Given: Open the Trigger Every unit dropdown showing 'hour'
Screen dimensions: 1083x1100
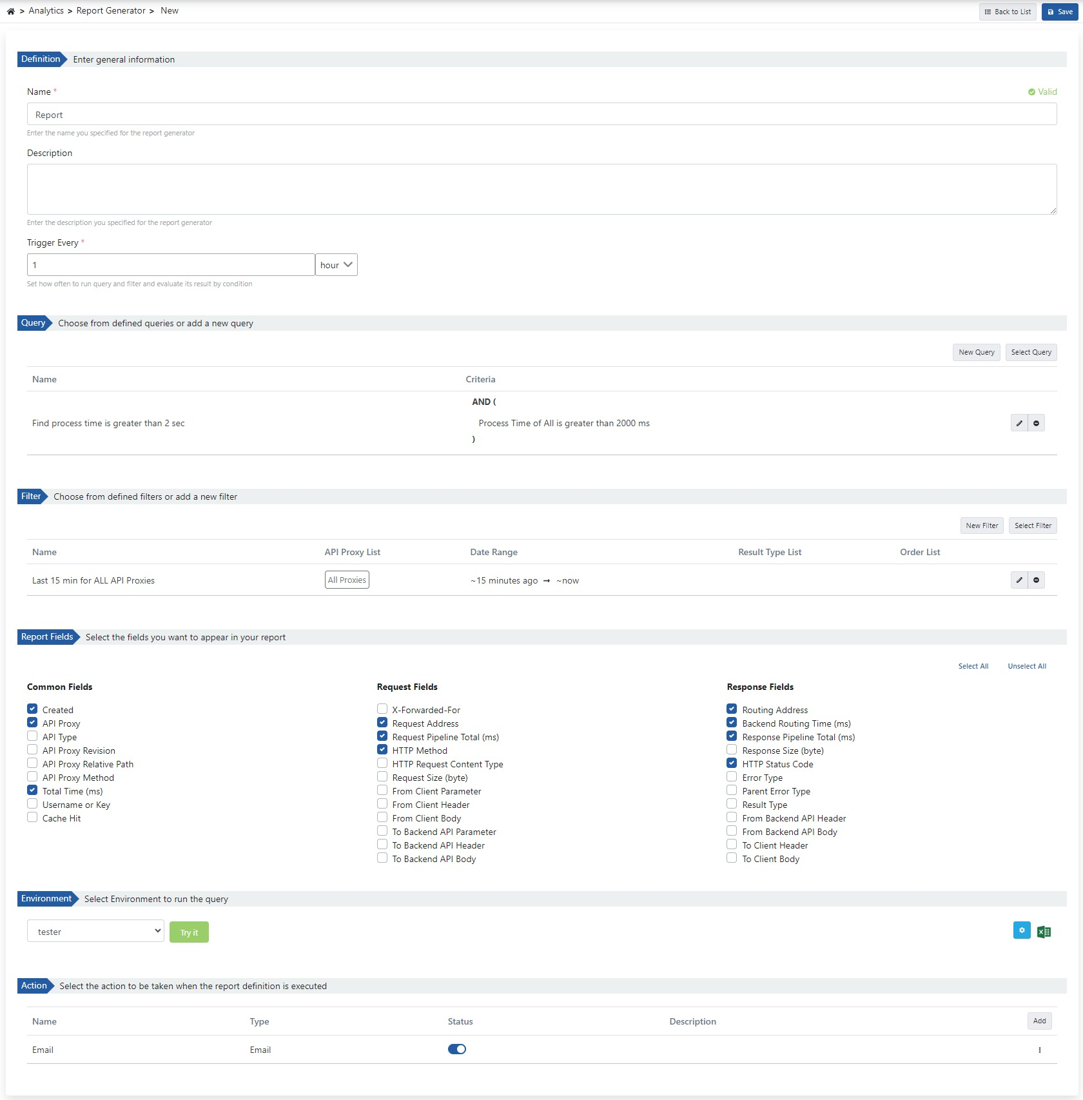Looking at the screenshot, I should pos(335,264).
